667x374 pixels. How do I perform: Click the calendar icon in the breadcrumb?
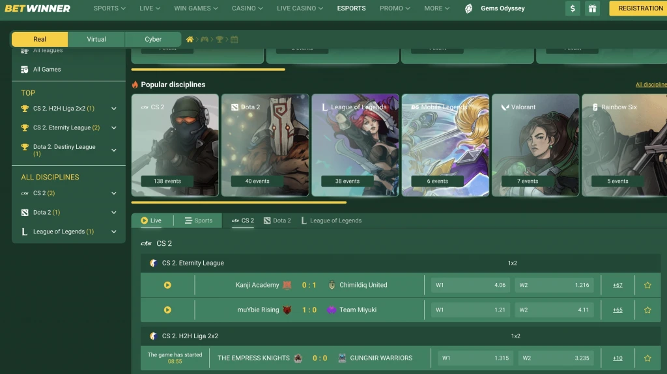tap(234, 40)
